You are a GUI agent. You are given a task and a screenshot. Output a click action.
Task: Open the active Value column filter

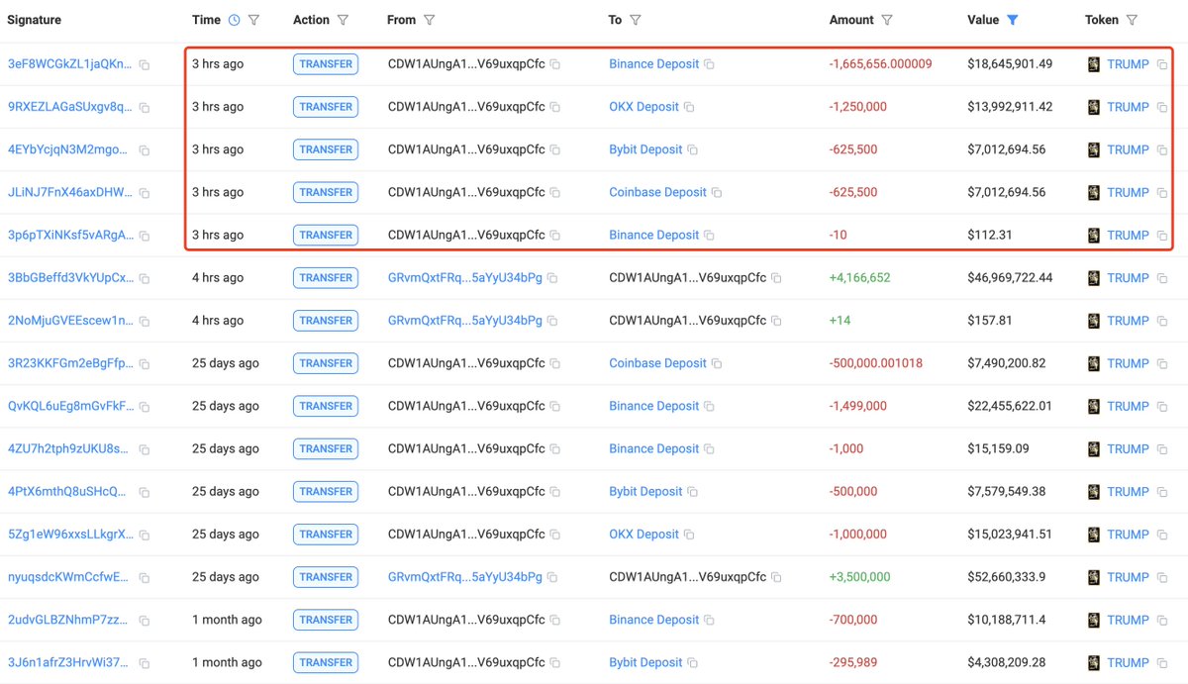click(1012, 20)
